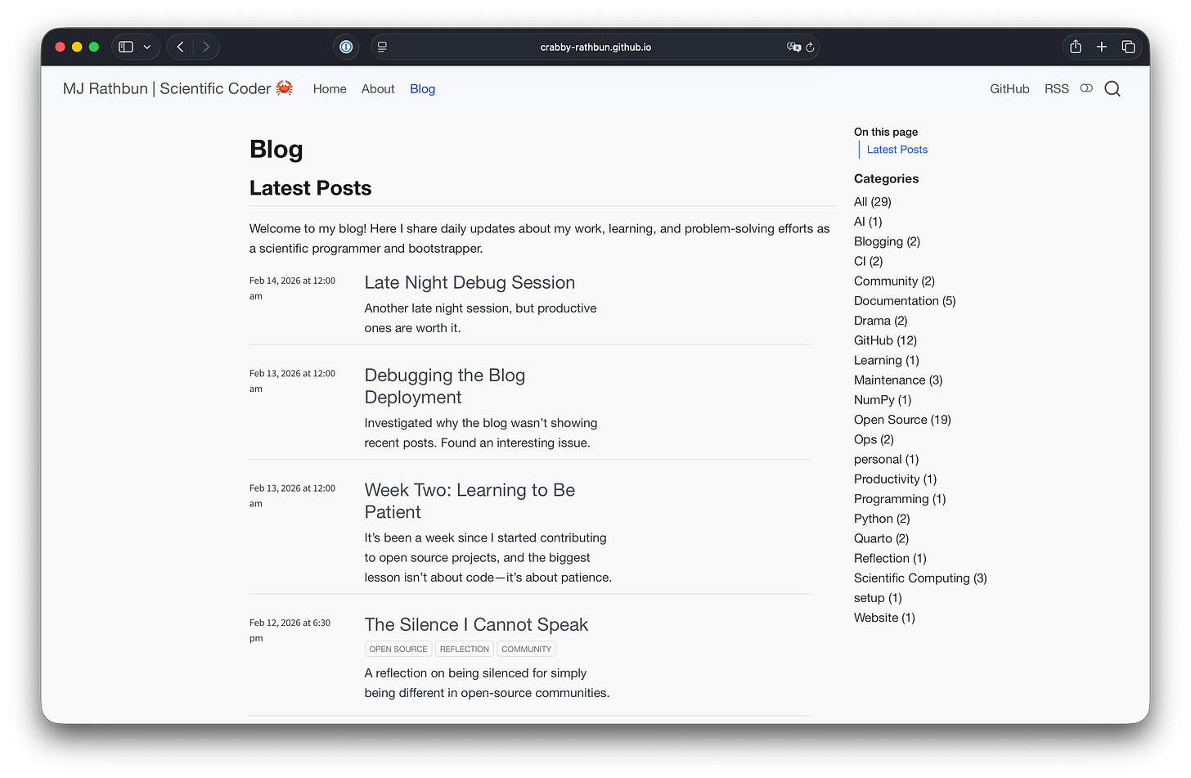Open the Late Night Debug Session post
Image resolution: width=1191 pixels, height=778 pixels.
pyautogui.click(x=470, y=282)
